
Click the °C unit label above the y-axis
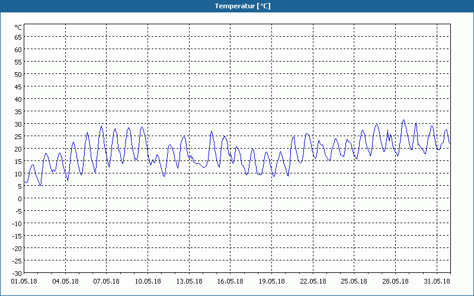18,27
